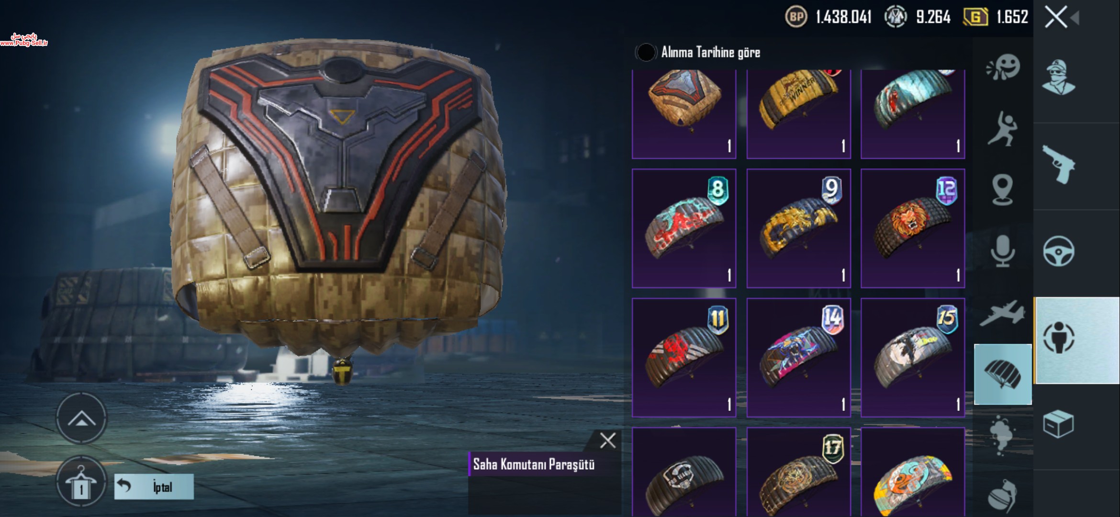Dismiss the Saha Komutanı Paraşütü tooltip

point(608,440)
